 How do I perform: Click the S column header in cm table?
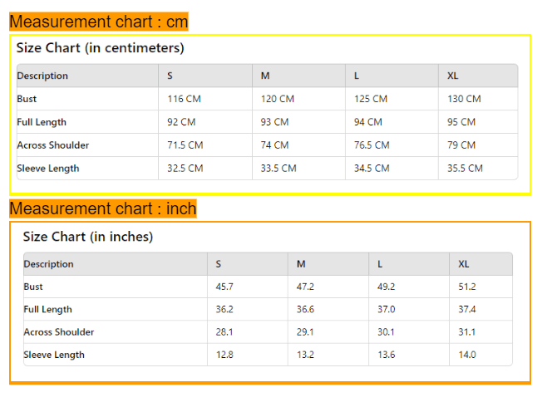(170, 76)
